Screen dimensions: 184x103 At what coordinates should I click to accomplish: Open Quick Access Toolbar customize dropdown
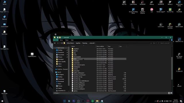click(x=62, y=37)
